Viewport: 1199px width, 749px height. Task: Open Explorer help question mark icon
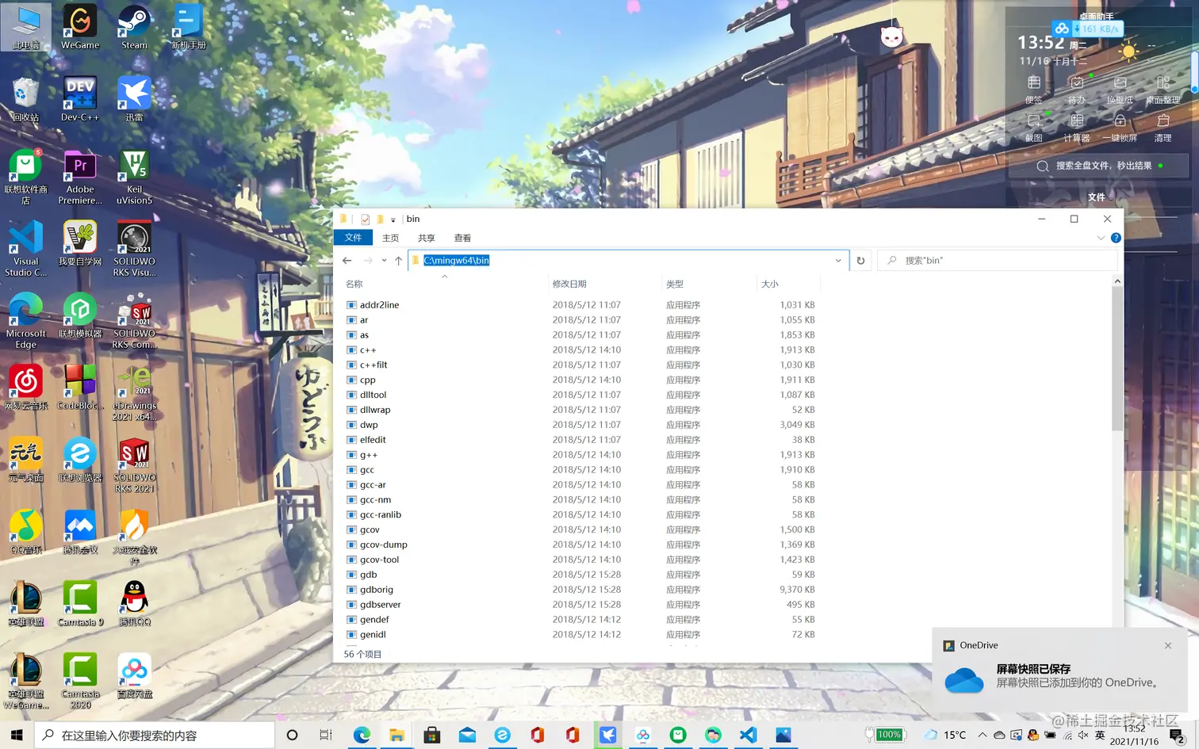(x=1116, y=238)
